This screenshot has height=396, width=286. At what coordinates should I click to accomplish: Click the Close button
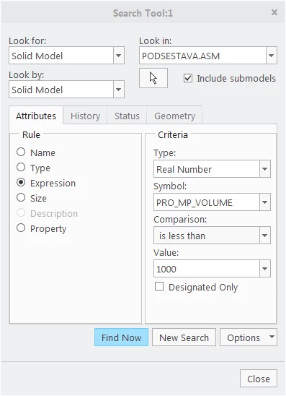pos(259,379)
